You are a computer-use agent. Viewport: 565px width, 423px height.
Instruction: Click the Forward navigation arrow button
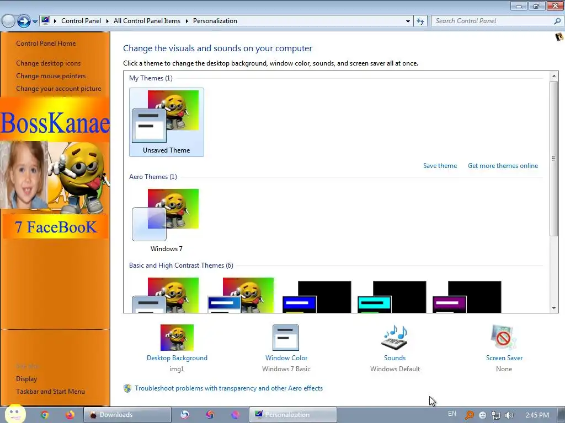pyautogui.click(x=24, y=21)
